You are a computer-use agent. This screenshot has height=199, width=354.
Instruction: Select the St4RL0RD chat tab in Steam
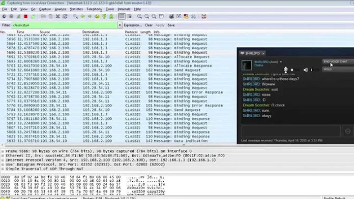pos(252,53)
